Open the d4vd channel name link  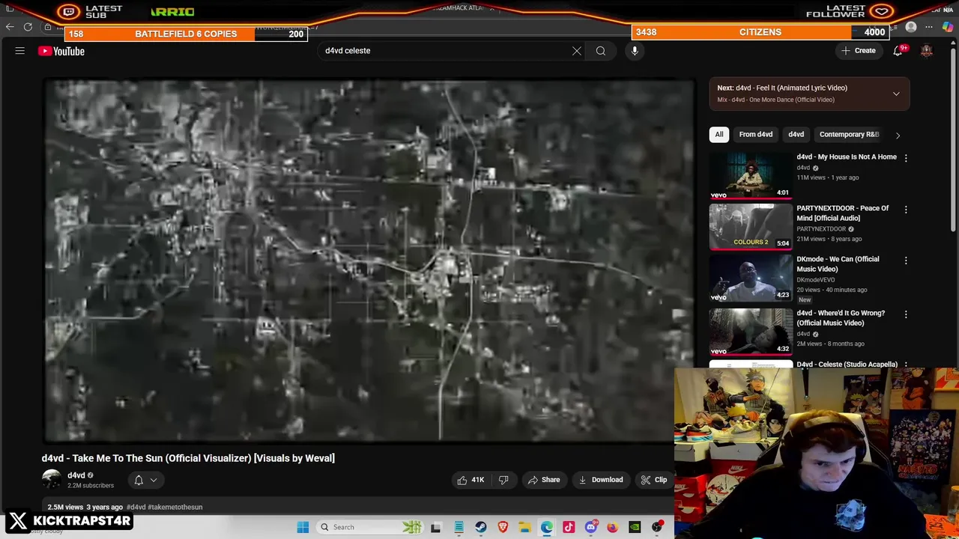click(76, 475)
